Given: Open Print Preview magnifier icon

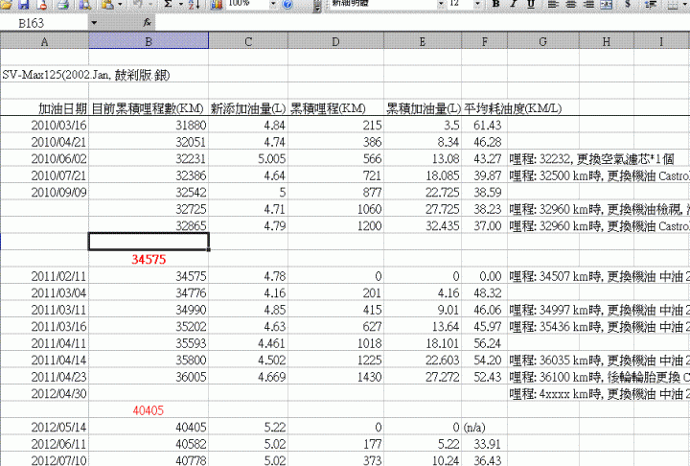Looking at the screenshot, I should click(x=84, y=5).
